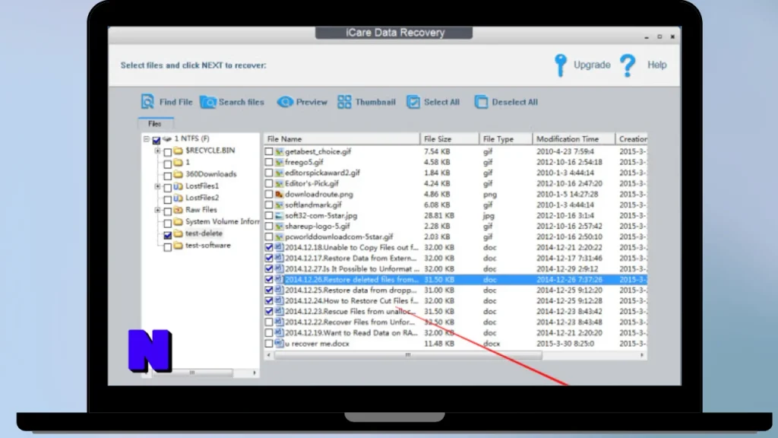Open the Files tab
The image size is (778, 438).
pos(155,124)
